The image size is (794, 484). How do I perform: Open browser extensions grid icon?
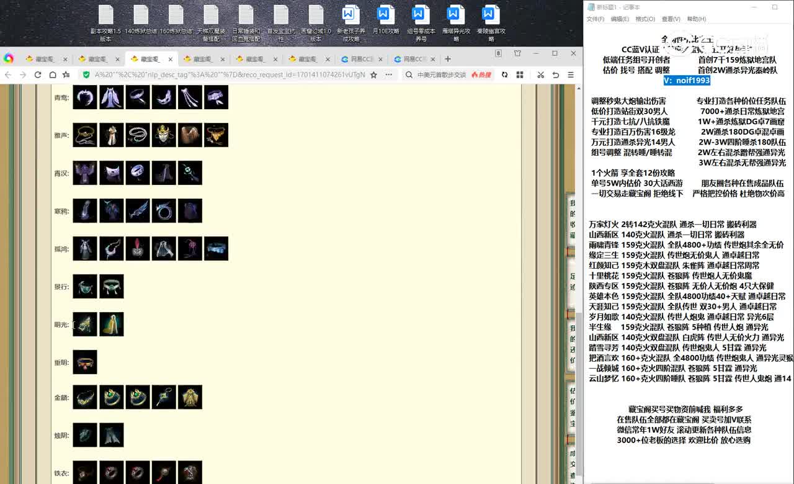520,74
